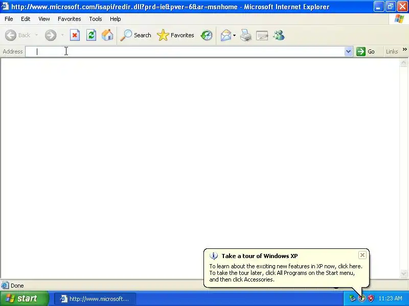
Task: Open the Start menu
Action: click(x=24, y=298)
